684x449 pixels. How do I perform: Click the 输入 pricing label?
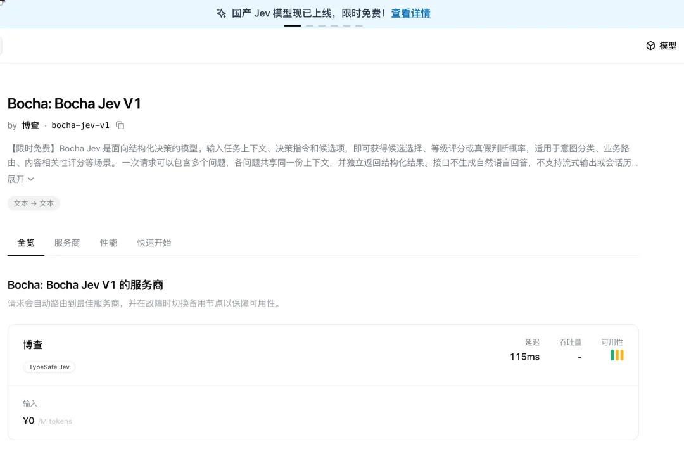[x=30, y=404]
